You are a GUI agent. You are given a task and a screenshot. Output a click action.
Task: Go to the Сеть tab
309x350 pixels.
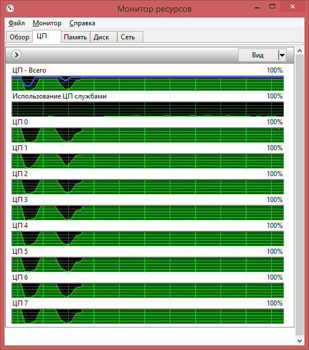(130, 37)
